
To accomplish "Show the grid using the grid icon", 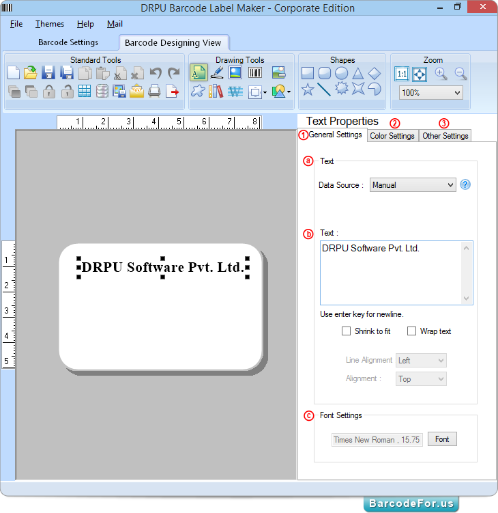I will [x=85, y=92].
